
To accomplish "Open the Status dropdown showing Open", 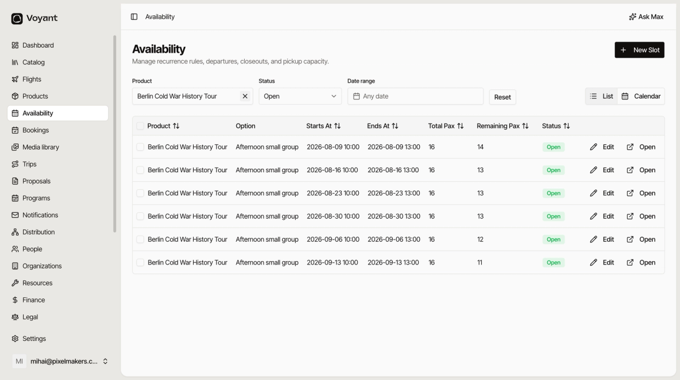I will coord(300,96).
